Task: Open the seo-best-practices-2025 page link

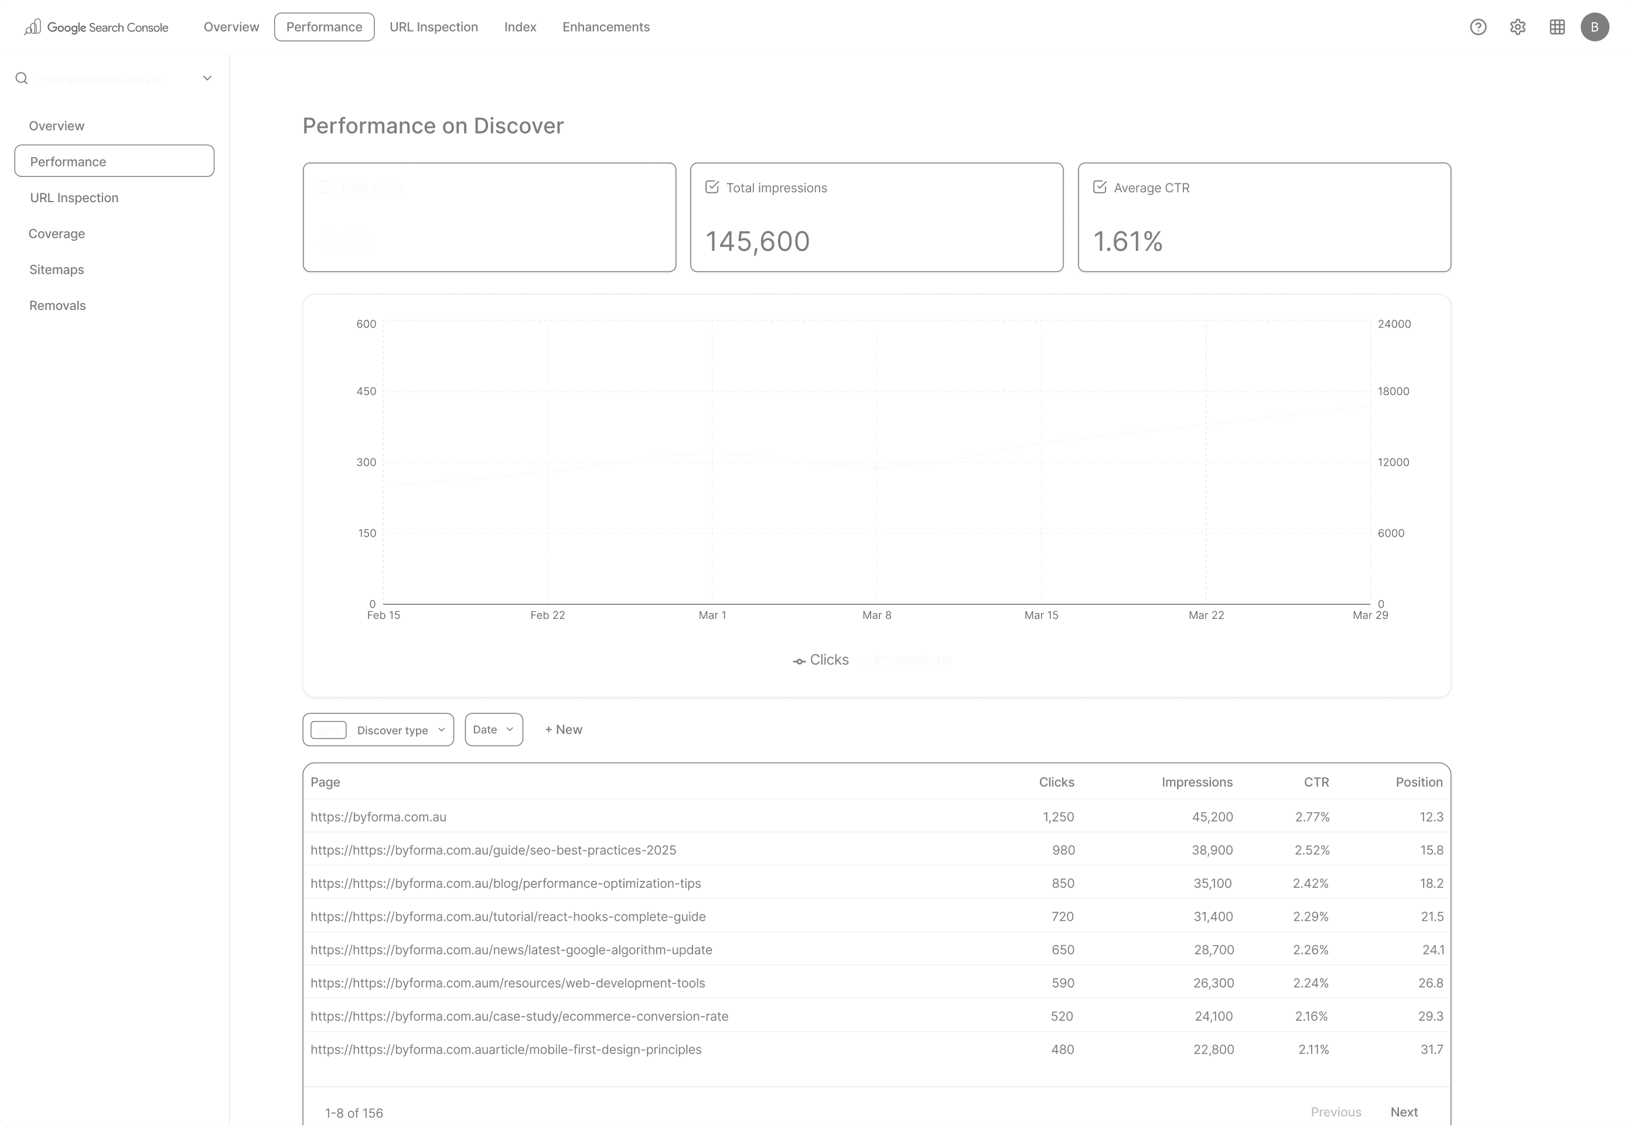Action: (x=493, y=849)
